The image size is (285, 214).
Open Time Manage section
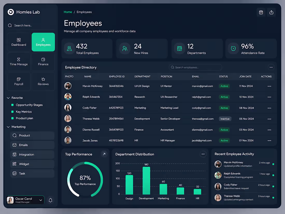click(x=19, y=62)
